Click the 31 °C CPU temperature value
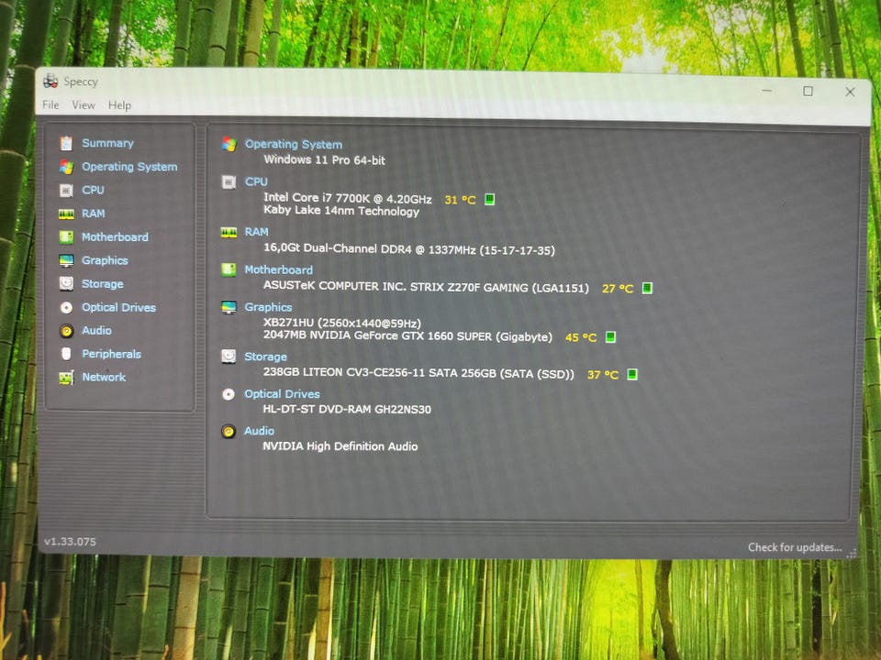 pyautogui.click(x=460, y=200)
